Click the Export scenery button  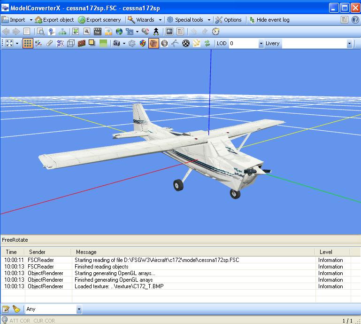100,20
